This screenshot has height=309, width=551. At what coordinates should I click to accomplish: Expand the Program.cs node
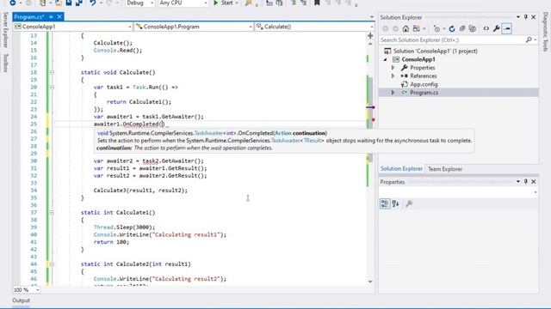pos(393,93)
